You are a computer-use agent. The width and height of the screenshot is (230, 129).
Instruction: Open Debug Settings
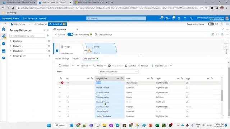tap(103, 34)
